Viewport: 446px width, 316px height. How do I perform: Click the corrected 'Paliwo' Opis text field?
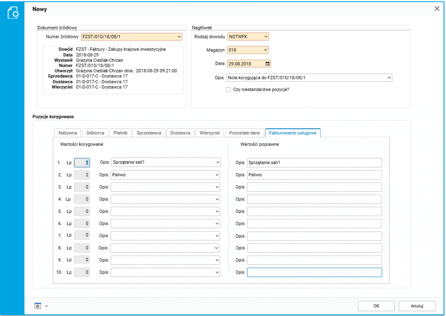coord(314,175)
